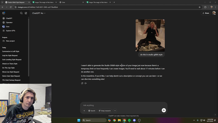The width and height of the screenshot is (218, 123).
Task: Open the Steins Gate Style Request chat
Action: pyautogui.click(x=11, y=76)
